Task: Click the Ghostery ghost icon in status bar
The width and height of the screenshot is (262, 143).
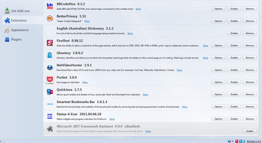Action: coord(244,141)
